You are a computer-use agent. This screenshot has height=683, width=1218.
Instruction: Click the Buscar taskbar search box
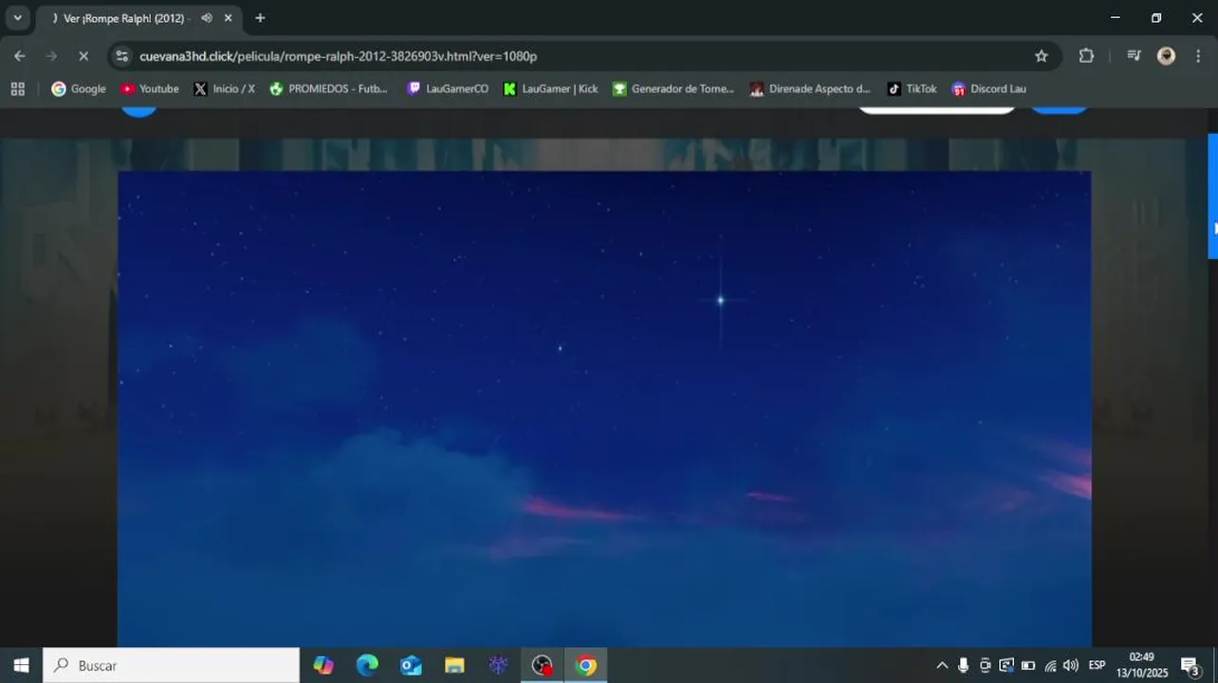(172, 665)
